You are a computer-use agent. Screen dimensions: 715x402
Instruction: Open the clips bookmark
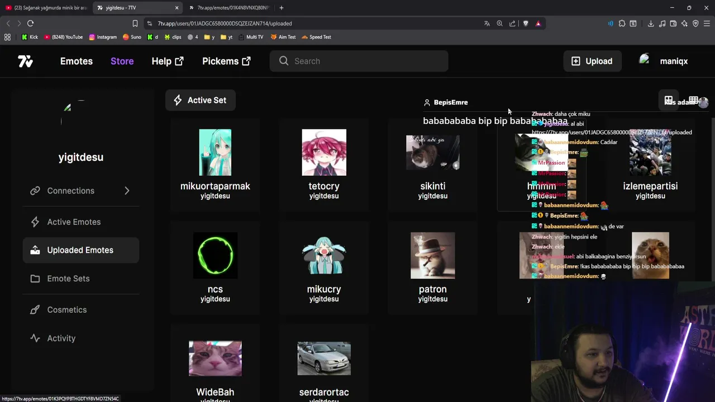(173, 37)
